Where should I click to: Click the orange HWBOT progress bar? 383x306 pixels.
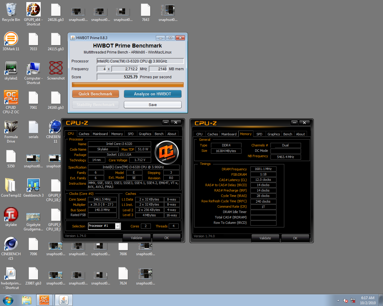(x=128, y=85)
